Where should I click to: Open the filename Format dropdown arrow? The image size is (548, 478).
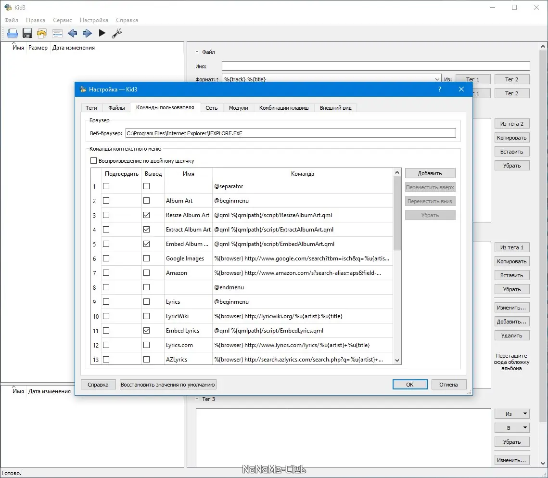click(437, 79)
